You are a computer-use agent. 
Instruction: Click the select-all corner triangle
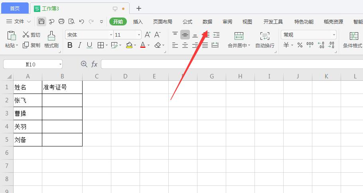pyautogui.click(x=9, y=76)
